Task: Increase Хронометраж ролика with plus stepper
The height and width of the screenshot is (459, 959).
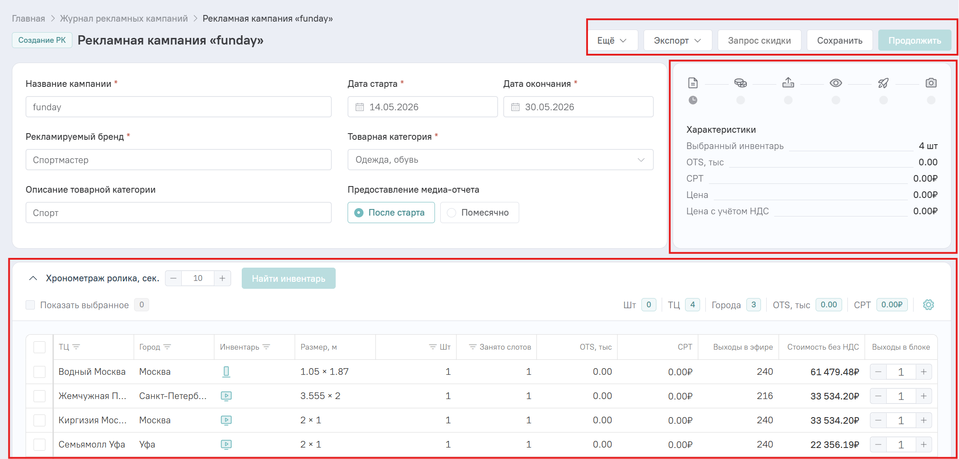Action: 222,278
